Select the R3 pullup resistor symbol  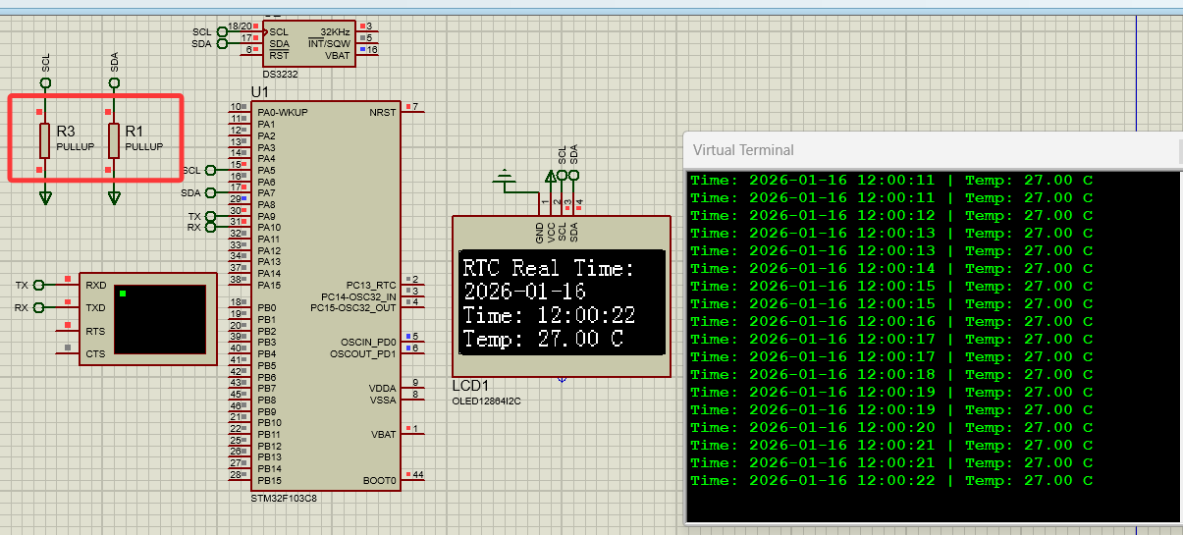click(x=44, y=140)
